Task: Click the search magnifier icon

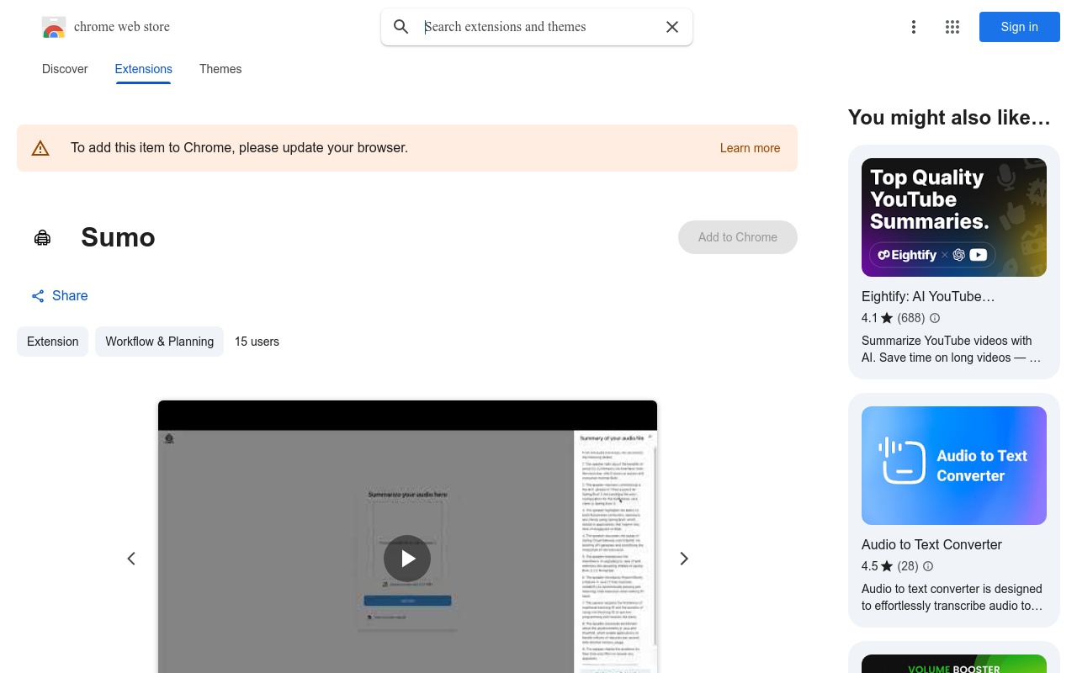Action: coord(401,27)
